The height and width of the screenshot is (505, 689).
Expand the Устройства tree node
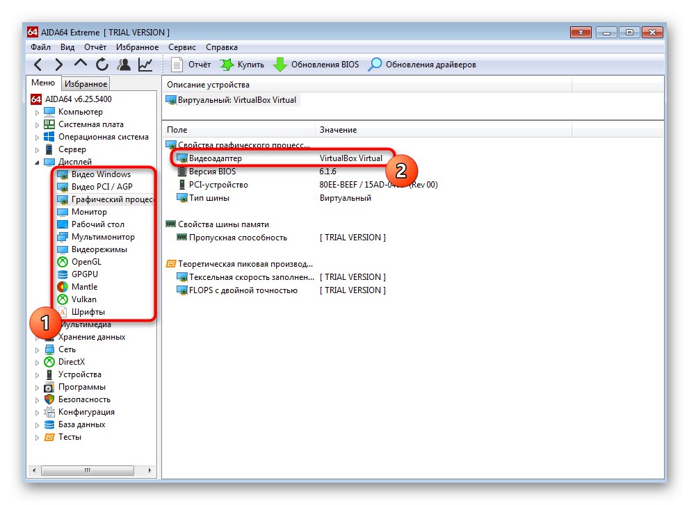click(x=37, y=375)
